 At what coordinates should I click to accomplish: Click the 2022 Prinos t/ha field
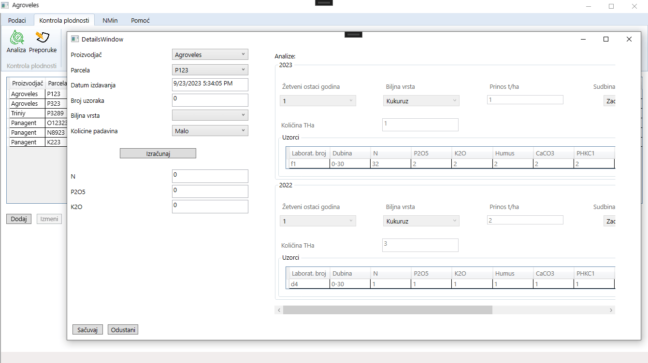[x=525, y=220]
